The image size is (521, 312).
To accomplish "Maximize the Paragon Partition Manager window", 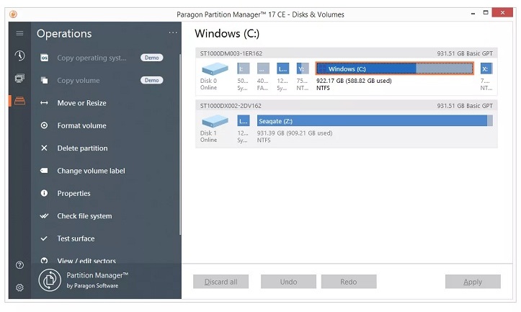I will [x=486, y=13].
